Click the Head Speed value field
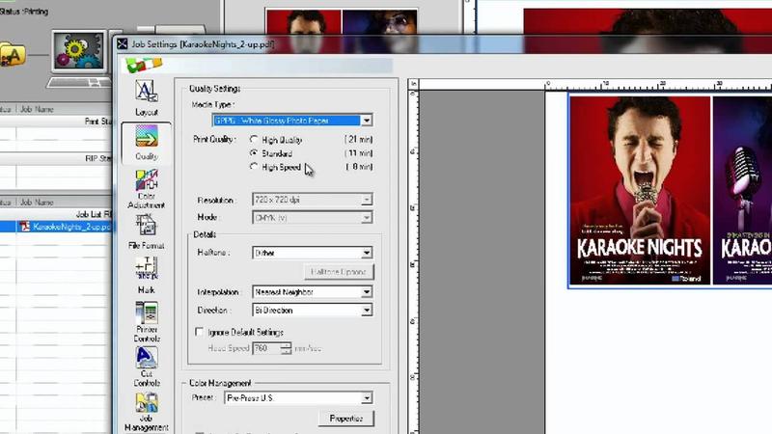Viewport: 772px width, 434px height. 267,348
